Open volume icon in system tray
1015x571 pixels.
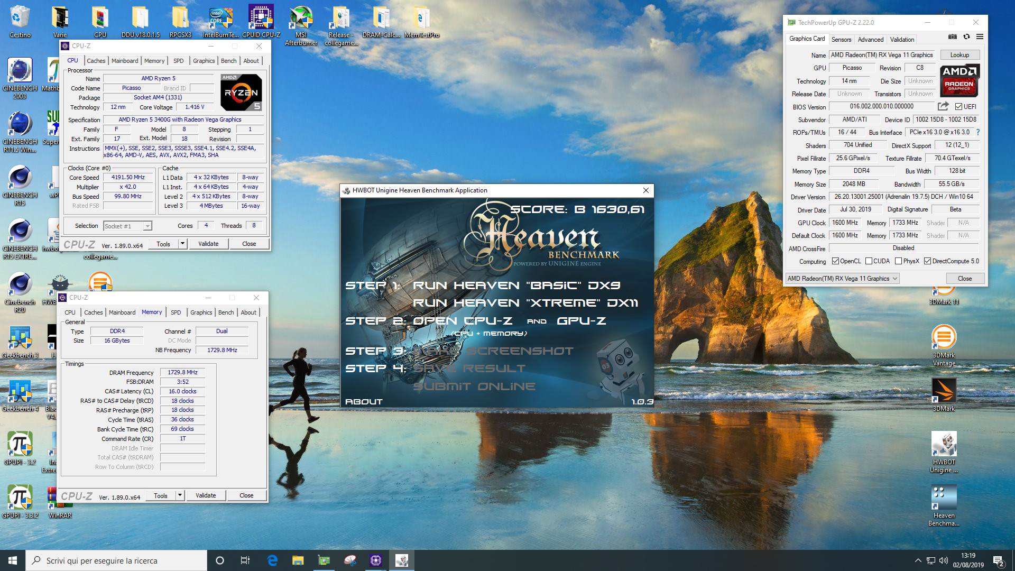(x=944, y=560)
